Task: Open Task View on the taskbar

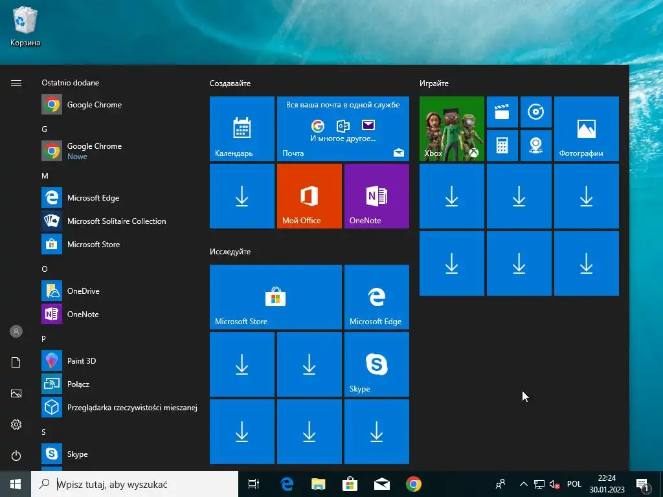Action: pyautogui.click(x=254, y=484)
